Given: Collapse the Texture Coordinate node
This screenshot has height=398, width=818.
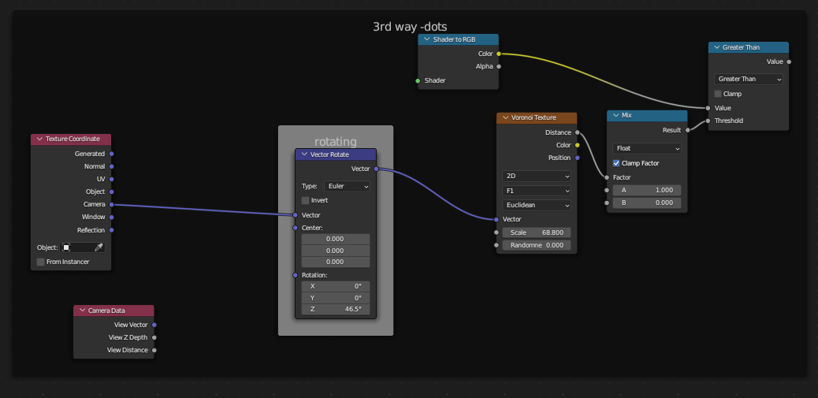Looking at the screenshot, I should pyautogui.click(x=39, y=139).
